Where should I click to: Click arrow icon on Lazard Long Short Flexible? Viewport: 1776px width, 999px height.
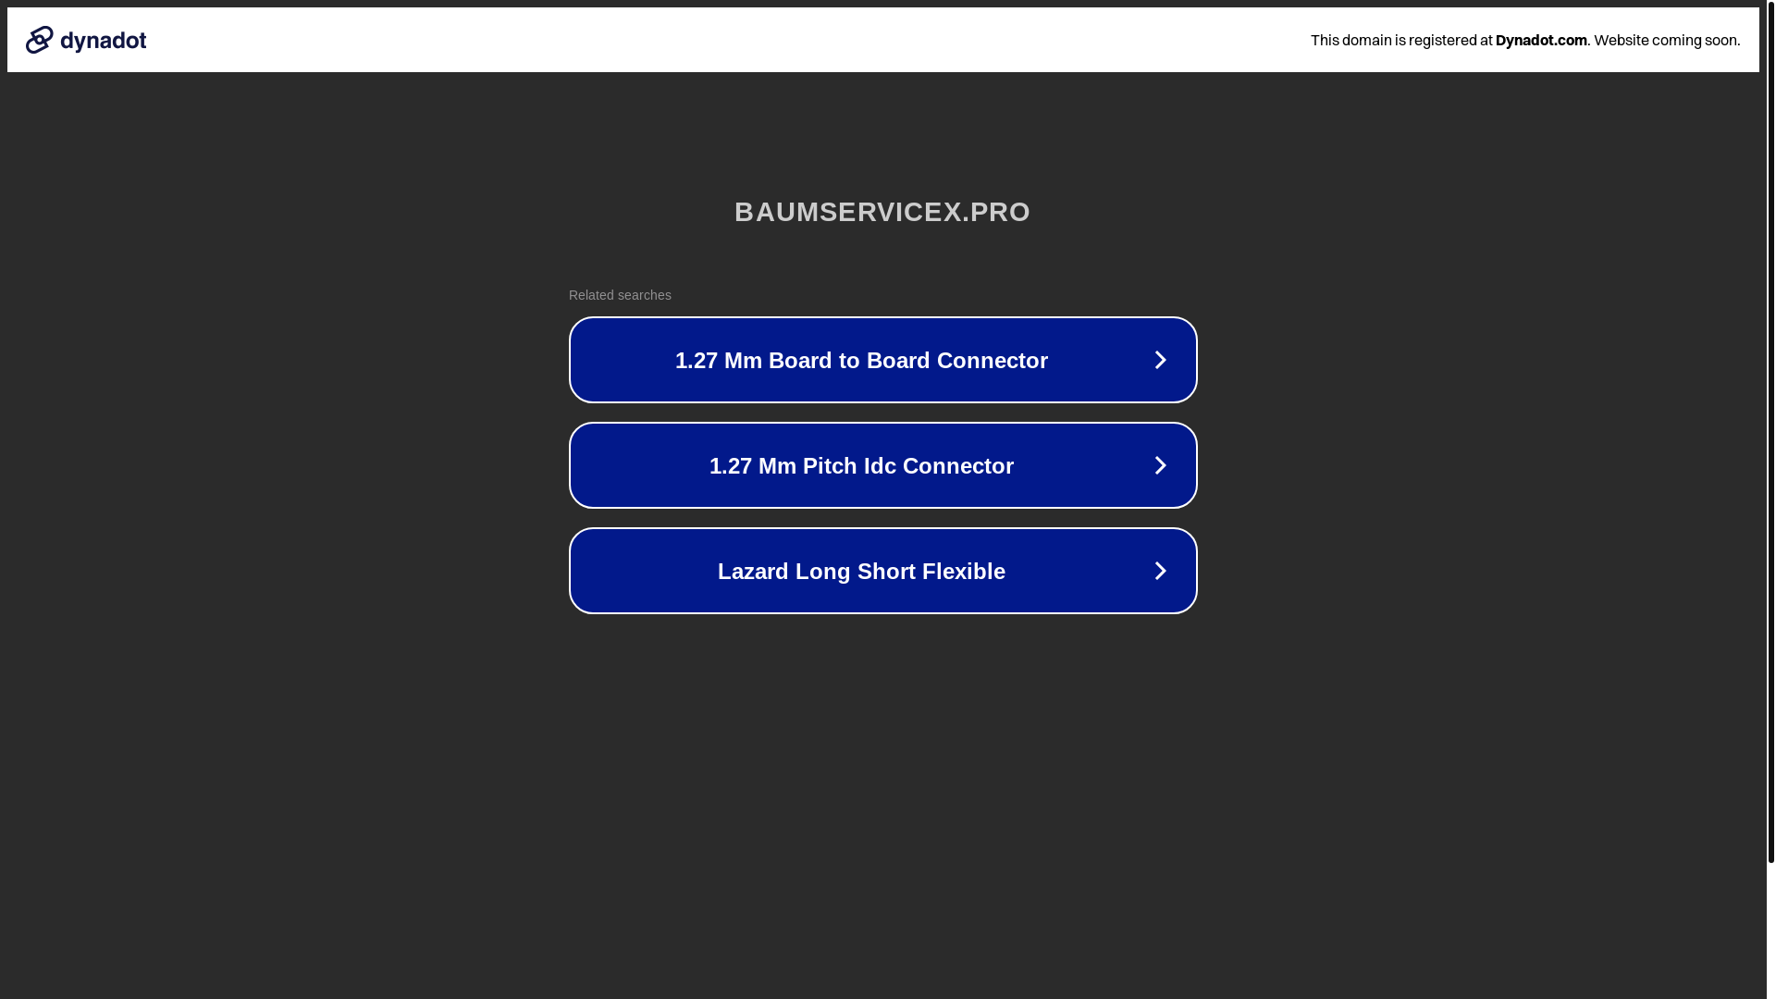pyautogui.click(x=1160, y=571)
